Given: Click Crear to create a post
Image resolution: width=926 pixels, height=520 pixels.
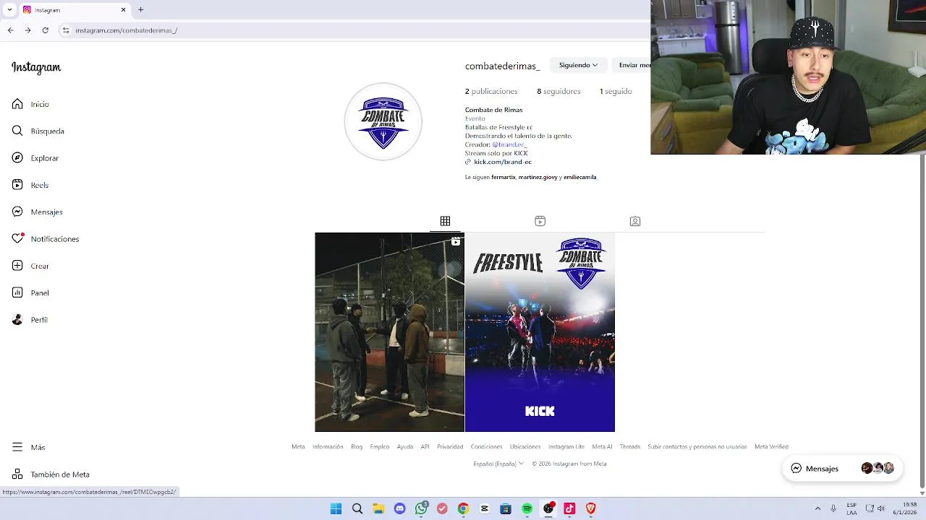Looking at the screenshot, I should coord(30,266).
